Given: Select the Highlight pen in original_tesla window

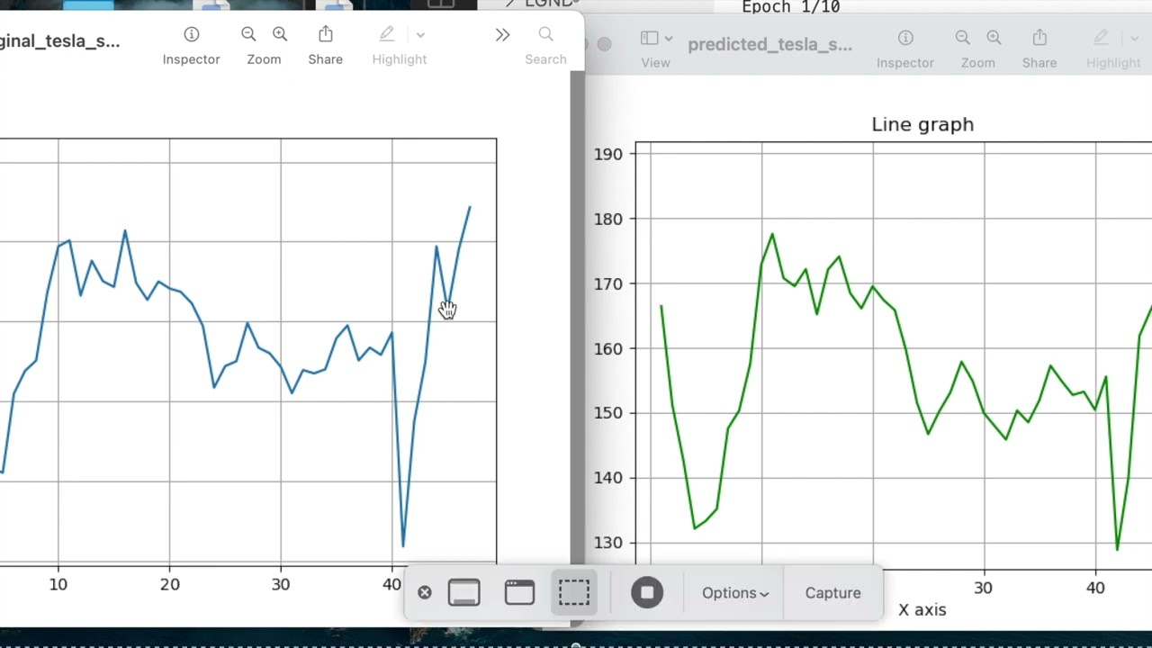Looking at the screenshot, I should click(x=387, y=34).
